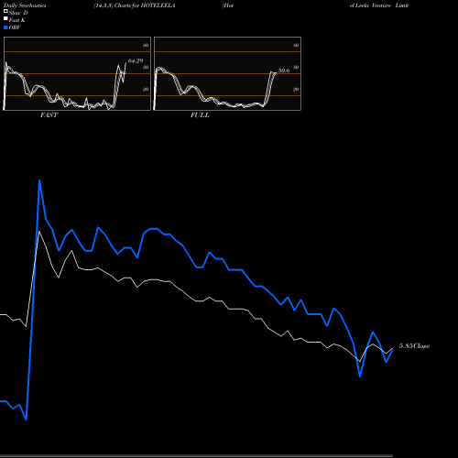Click the 20 level label in FAST chart
This screenshot has width=458, height=458.
tap(146, 89)
